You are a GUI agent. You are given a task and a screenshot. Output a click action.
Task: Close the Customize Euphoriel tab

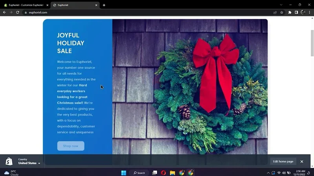(47, 5)
